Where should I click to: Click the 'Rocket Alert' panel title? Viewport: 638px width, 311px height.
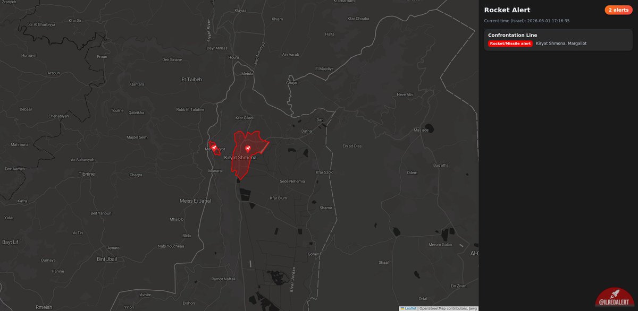507,10
